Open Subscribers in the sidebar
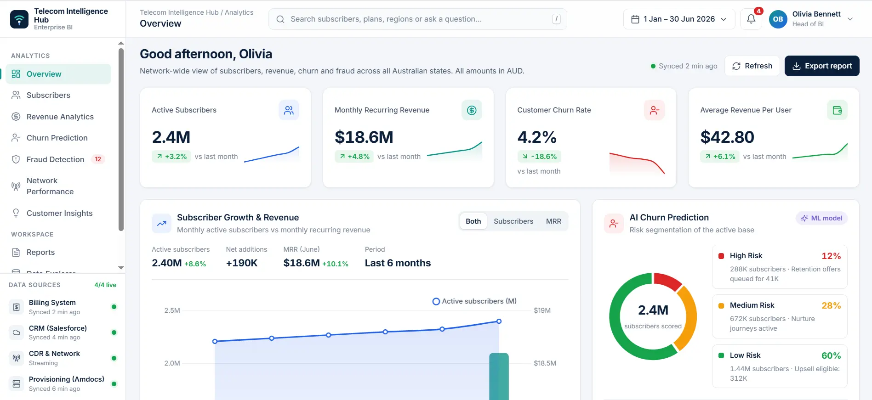This screenshot has width=872, height=400. pos(58,95)
